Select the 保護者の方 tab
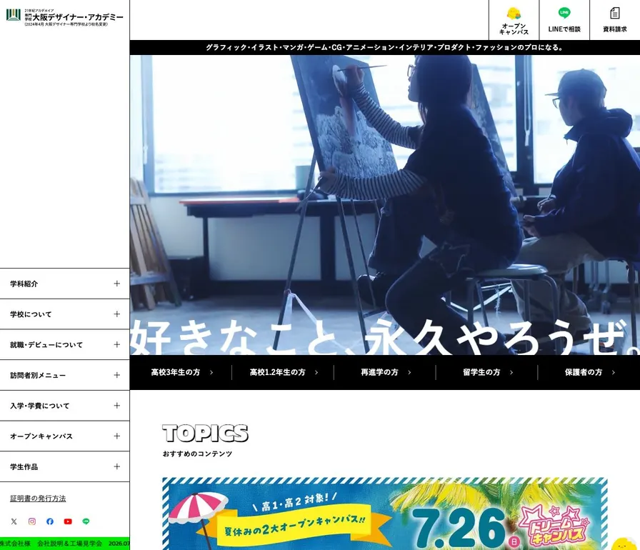Screen dimensions: 640x550 pos(589,372)
